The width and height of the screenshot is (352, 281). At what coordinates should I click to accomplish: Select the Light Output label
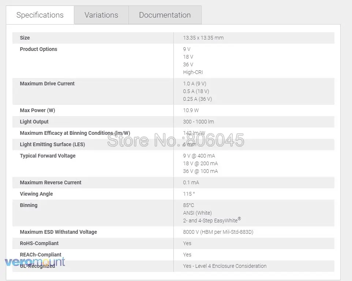tap(34, 122)
